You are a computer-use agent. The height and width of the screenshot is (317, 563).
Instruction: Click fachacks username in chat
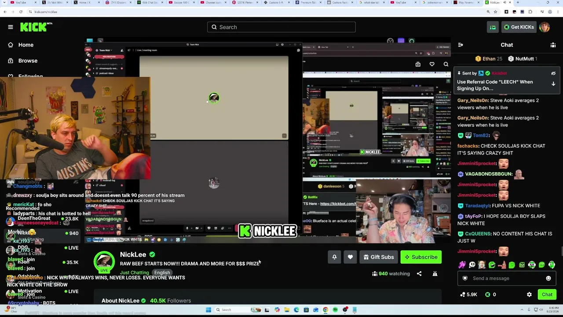468,146
